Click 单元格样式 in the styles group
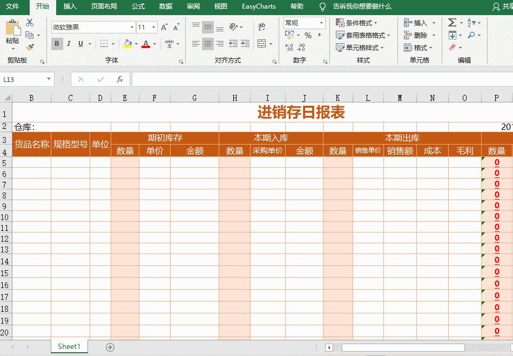The width and height of the screenshot is (513, 356). (x=361, y=47)
